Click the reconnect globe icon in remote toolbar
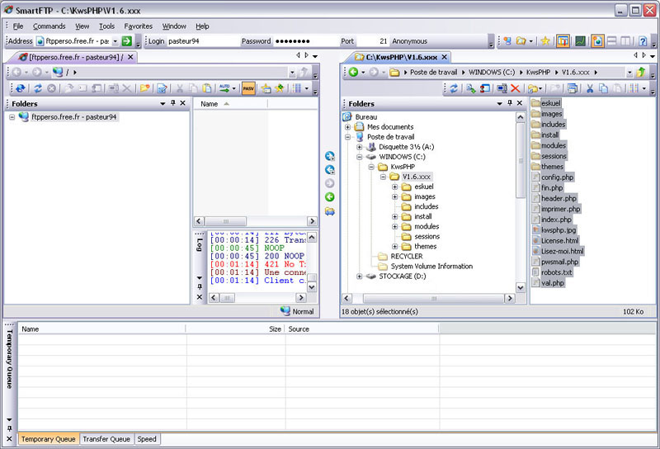Screen dimensions: 660x449 pos(20,88)
